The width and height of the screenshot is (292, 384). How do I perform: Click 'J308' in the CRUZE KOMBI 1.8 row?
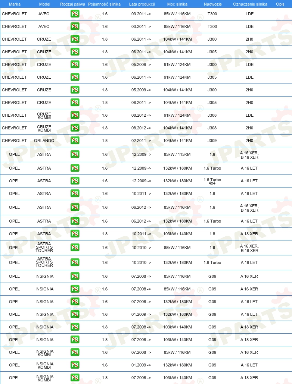212,128
